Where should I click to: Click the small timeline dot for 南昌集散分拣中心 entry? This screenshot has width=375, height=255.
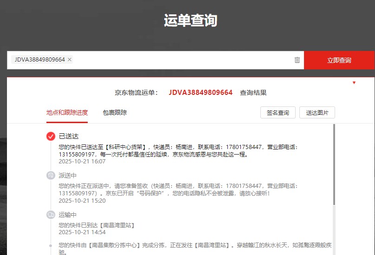coord(51,245)
